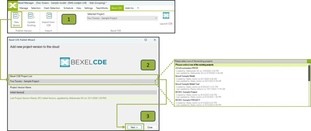Open the Settings ribbon tab
This screenshot has width=311, height=131.
[88, 8]
